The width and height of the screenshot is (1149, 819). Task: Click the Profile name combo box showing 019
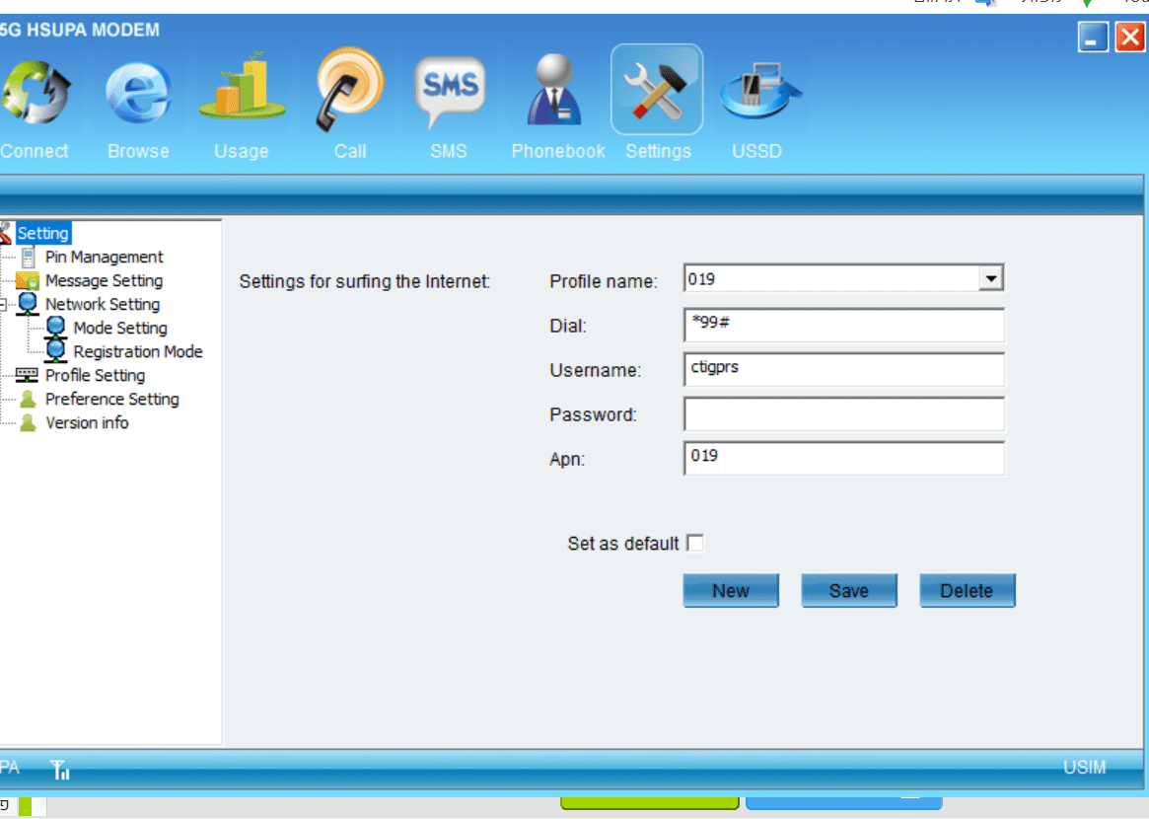pos(843,278)
